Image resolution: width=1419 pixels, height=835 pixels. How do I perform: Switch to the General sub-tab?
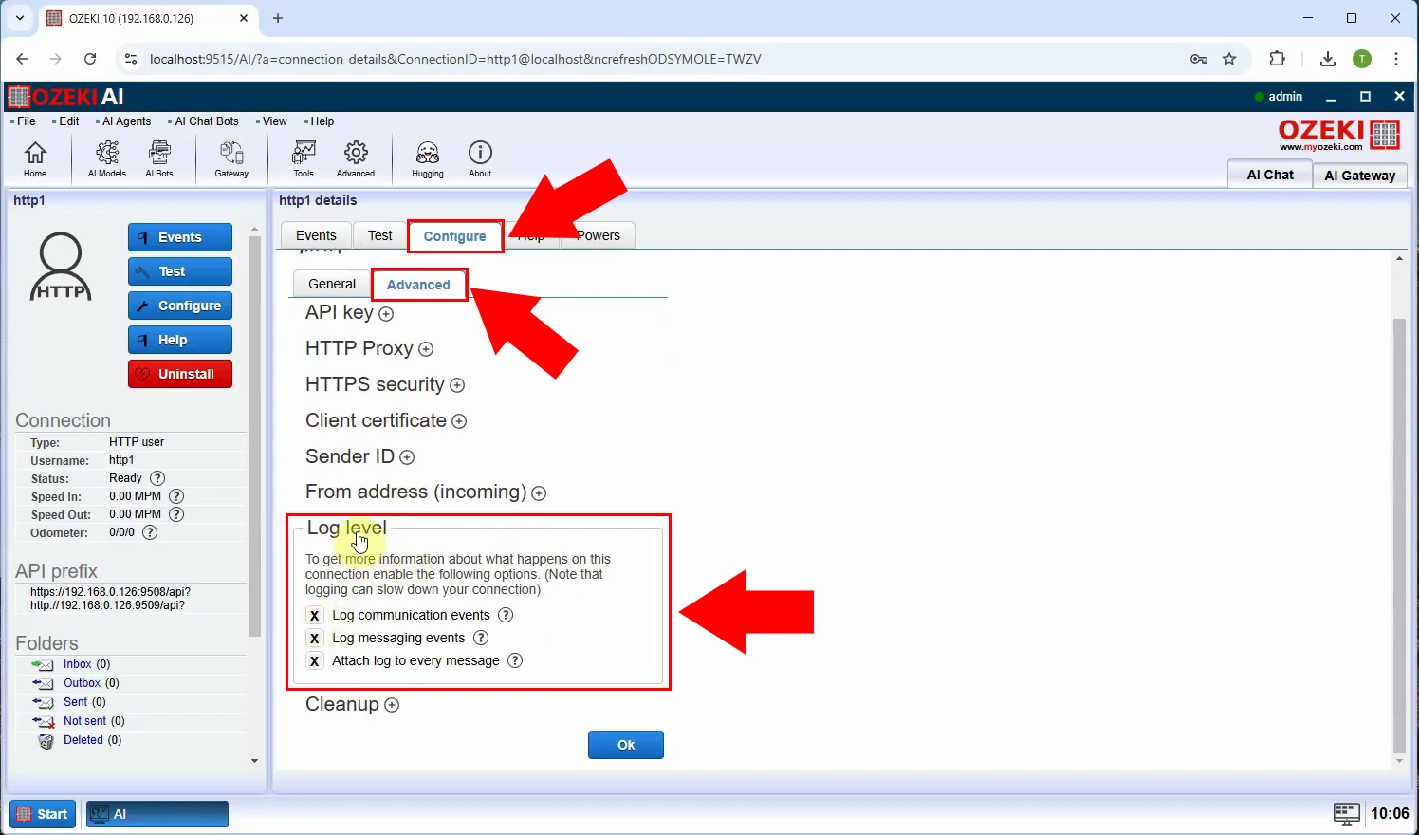pyautogui.click(x=332, y=284)
